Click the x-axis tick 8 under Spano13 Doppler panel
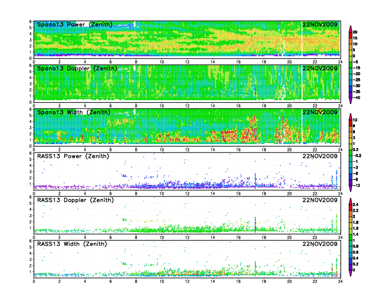391x302 pixels. point(136,106)
